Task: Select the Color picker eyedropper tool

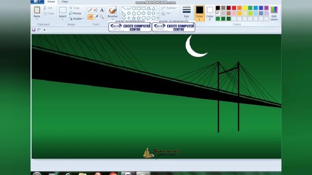Action: (96, 17)
